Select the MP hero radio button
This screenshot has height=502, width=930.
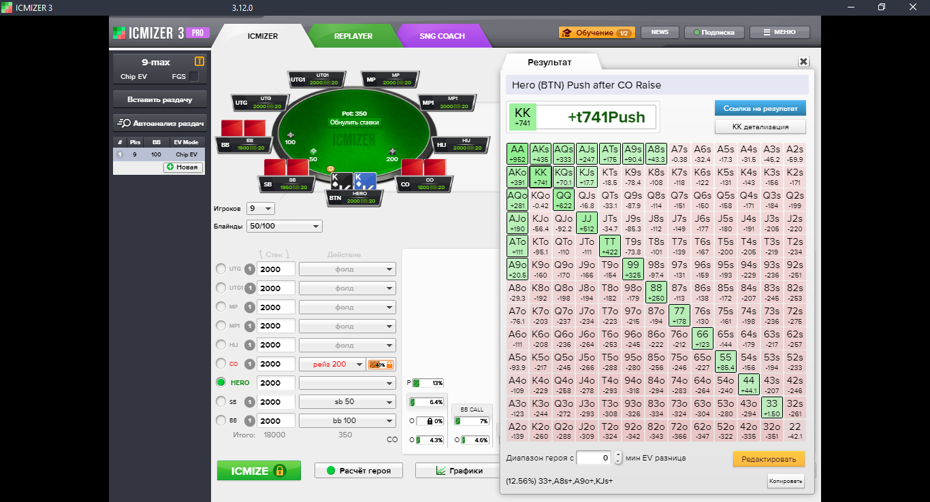pos(221,307)
